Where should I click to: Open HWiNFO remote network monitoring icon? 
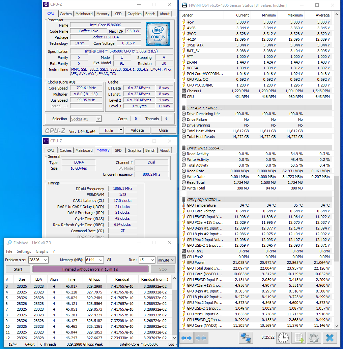coord(246,338)
